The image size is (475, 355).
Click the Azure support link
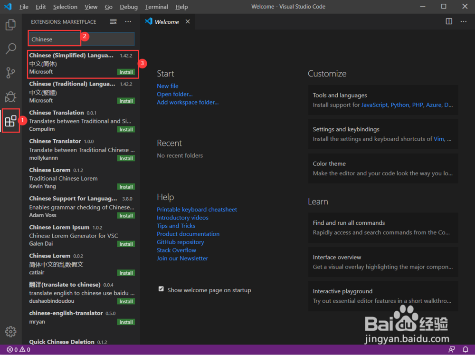pos(434,105)
